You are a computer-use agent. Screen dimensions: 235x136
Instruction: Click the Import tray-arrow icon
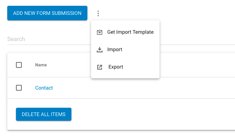tap(99, 50)
